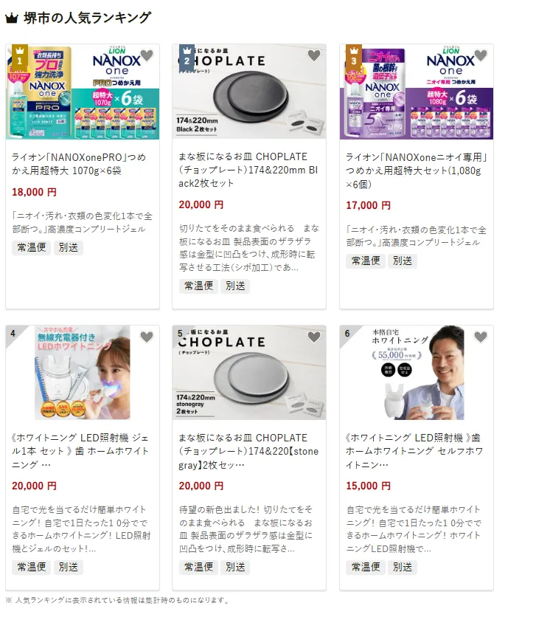Viewport: 536px width, 620px height.
Task: Click 常温便 tag on NANOX PRO card
Action: (x=32, y=247)
